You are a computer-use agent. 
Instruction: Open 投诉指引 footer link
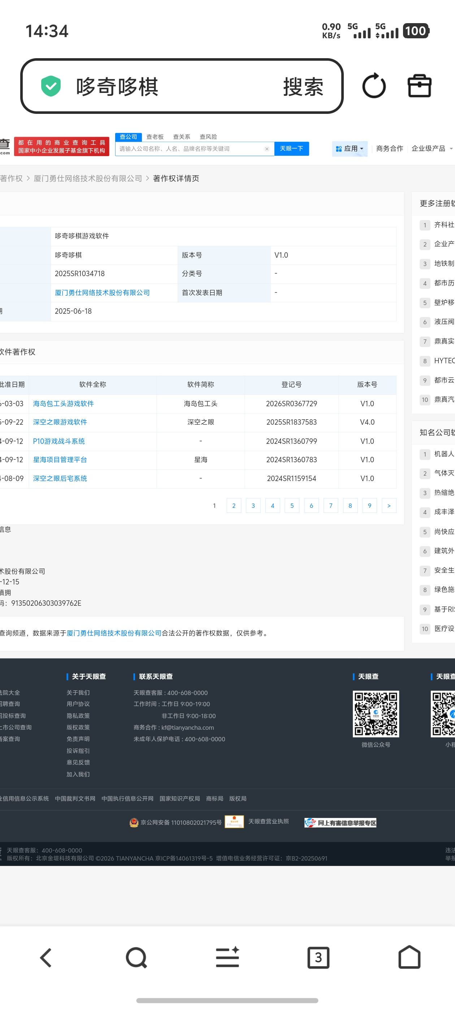coord(78,751)
